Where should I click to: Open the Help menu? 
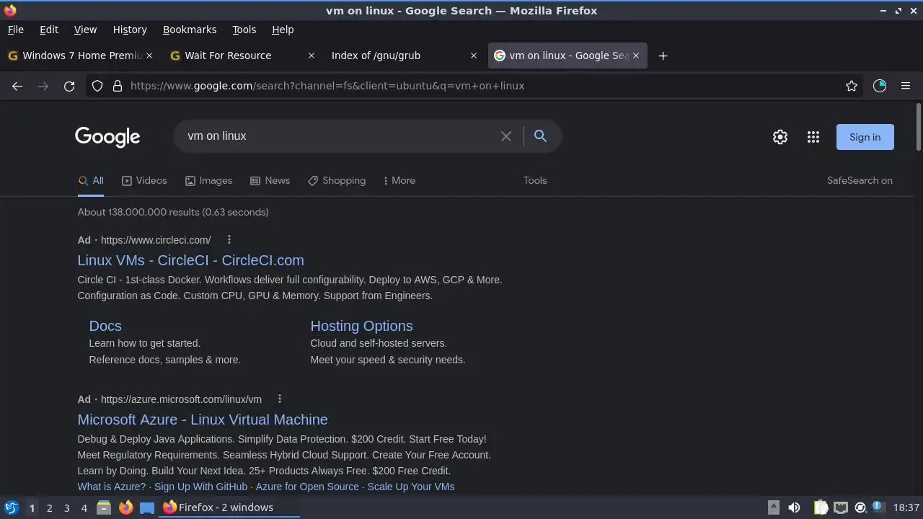point(283,30)
